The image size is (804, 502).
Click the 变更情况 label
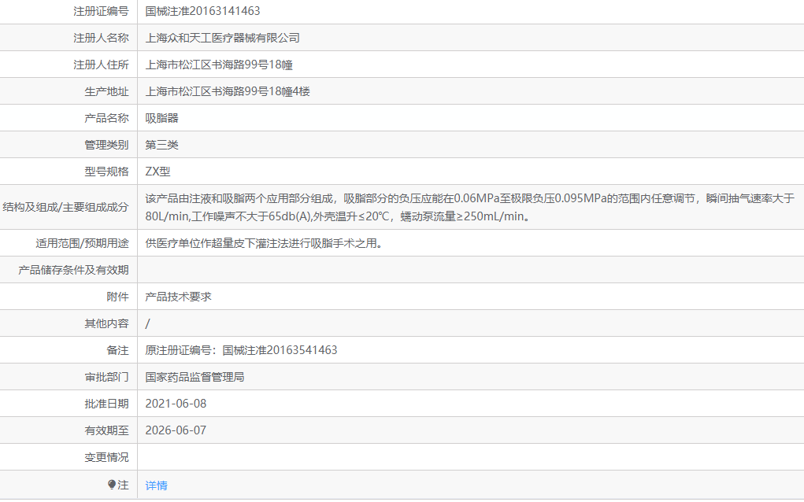pyautogui.click(x=106, y=457)
